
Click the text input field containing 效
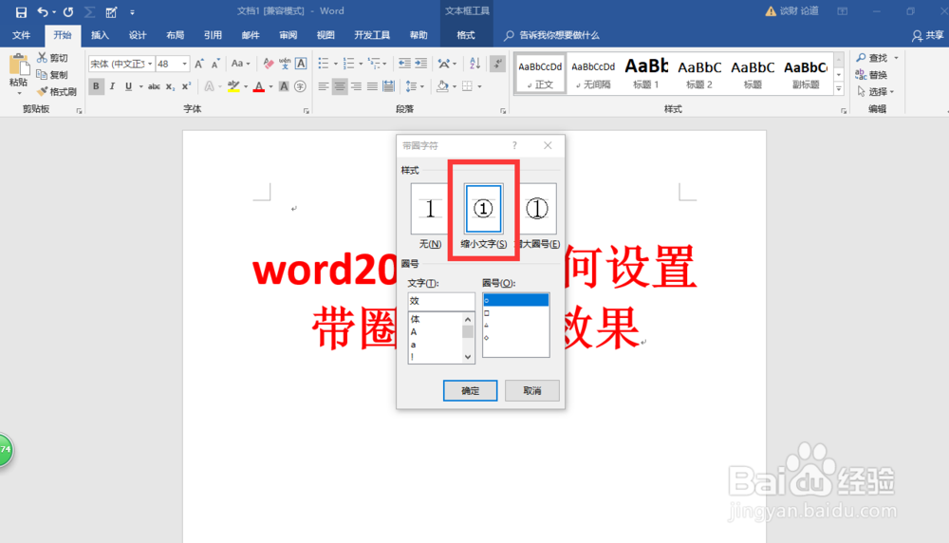coord(441,301)
